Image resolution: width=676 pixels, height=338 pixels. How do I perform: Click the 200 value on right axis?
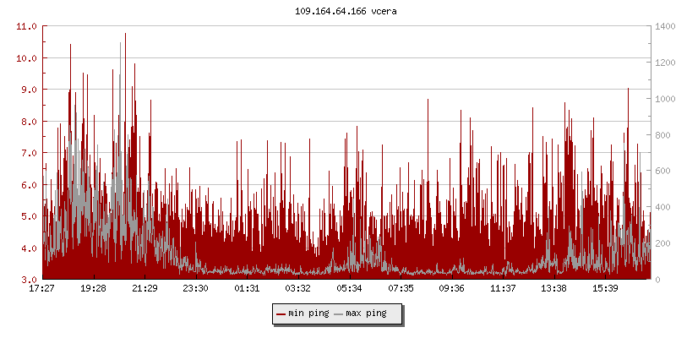(661, 243)
